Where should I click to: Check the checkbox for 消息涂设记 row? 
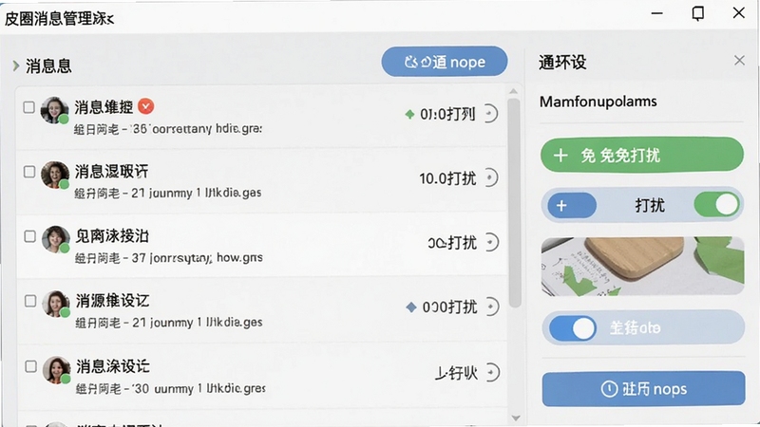point(31,366)
